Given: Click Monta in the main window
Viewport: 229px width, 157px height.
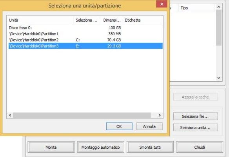Looking at the screenshot, I should [51, 147].
